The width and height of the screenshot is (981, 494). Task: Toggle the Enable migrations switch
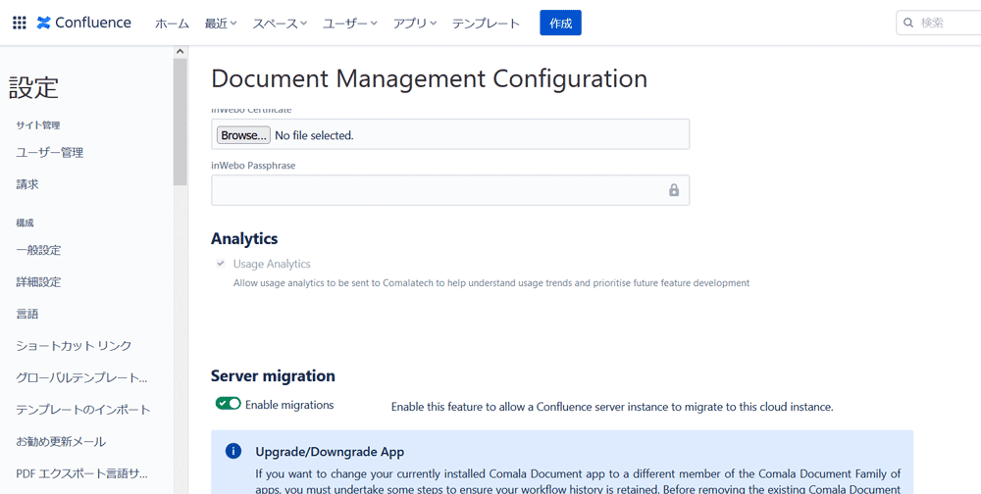[x=228, y=404]
